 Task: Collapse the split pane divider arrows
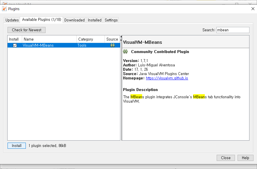click(121, 38)
